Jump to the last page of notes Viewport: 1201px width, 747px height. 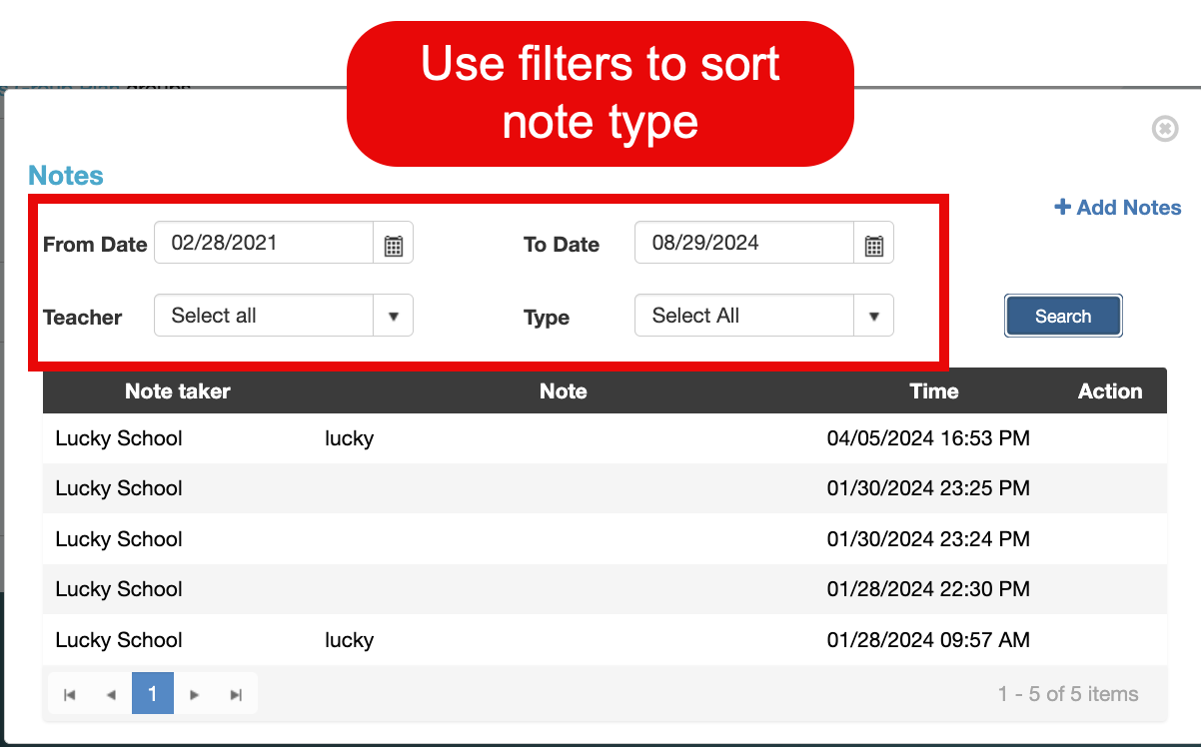(236, 695)
